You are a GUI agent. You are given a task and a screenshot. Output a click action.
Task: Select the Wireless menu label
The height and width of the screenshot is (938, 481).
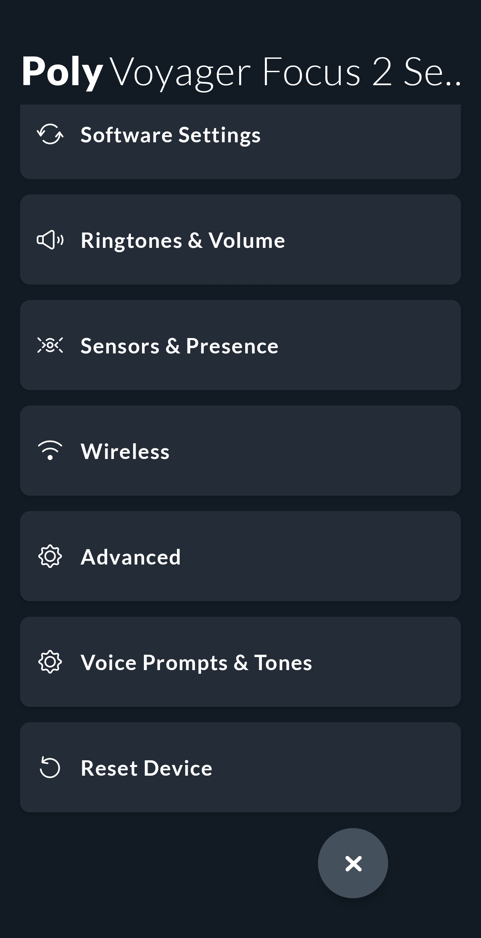125,452
